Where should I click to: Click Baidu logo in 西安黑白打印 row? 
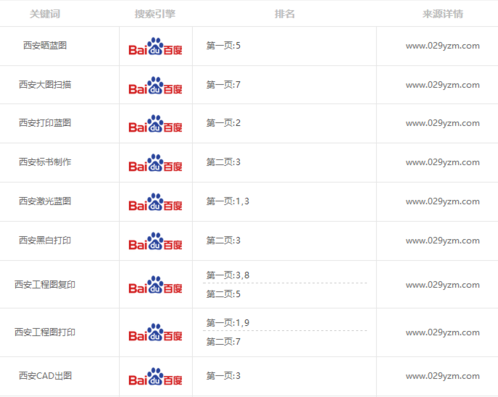click(x=155, y=241)
